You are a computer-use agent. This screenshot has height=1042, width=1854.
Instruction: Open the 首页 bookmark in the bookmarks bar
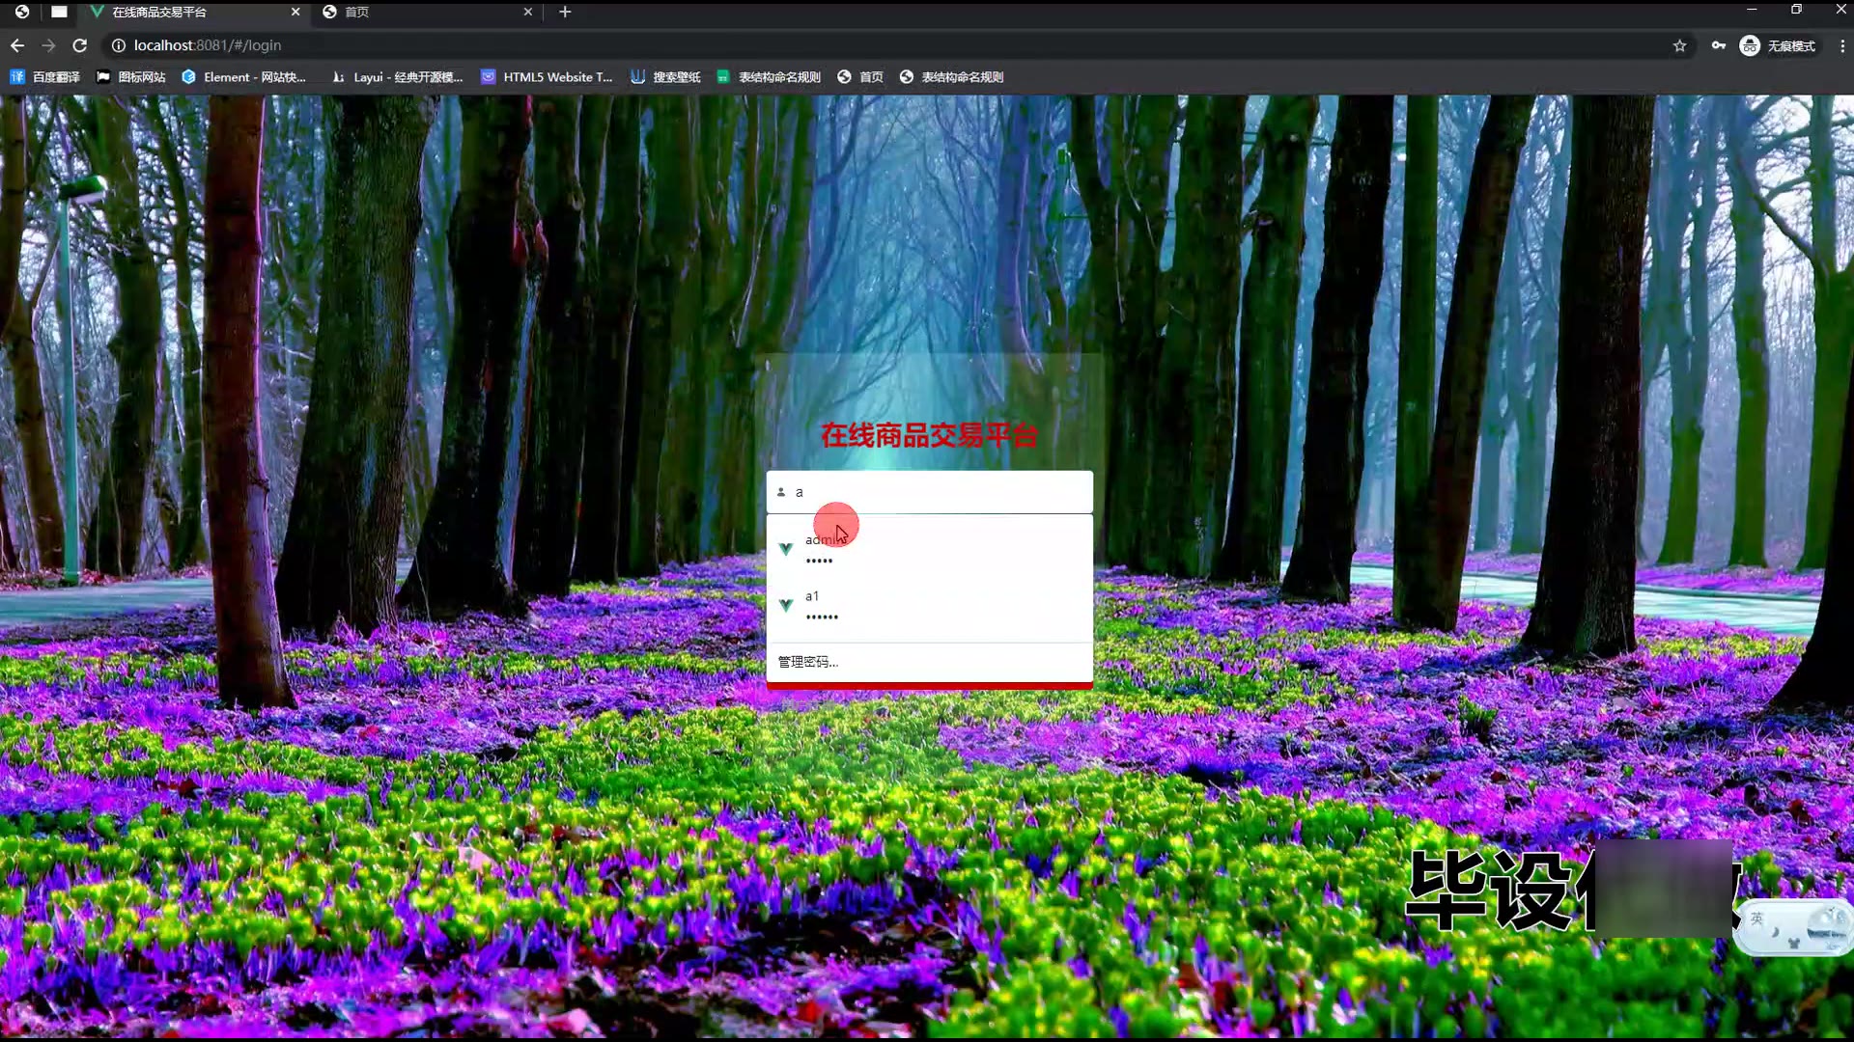pyautogui.click(x=860, y=77)
